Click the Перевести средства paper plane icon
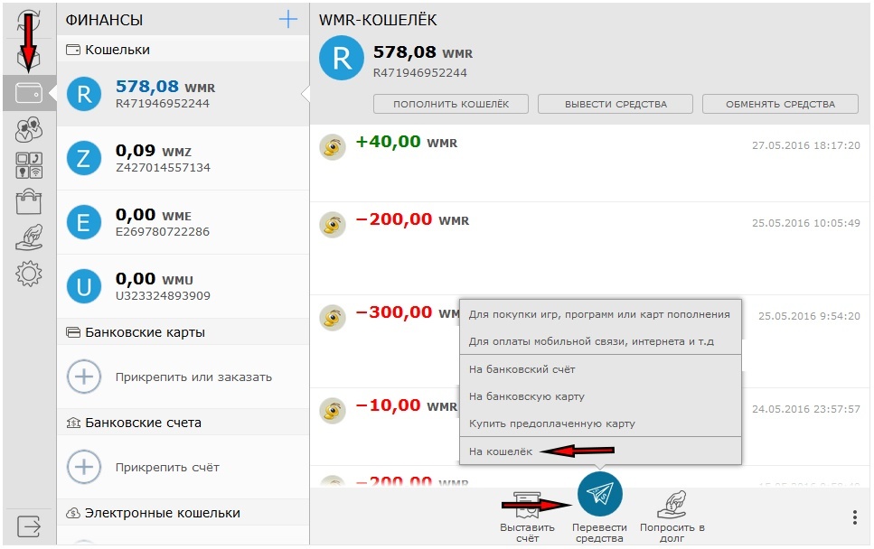874x549 pixels. click(600, 495)
